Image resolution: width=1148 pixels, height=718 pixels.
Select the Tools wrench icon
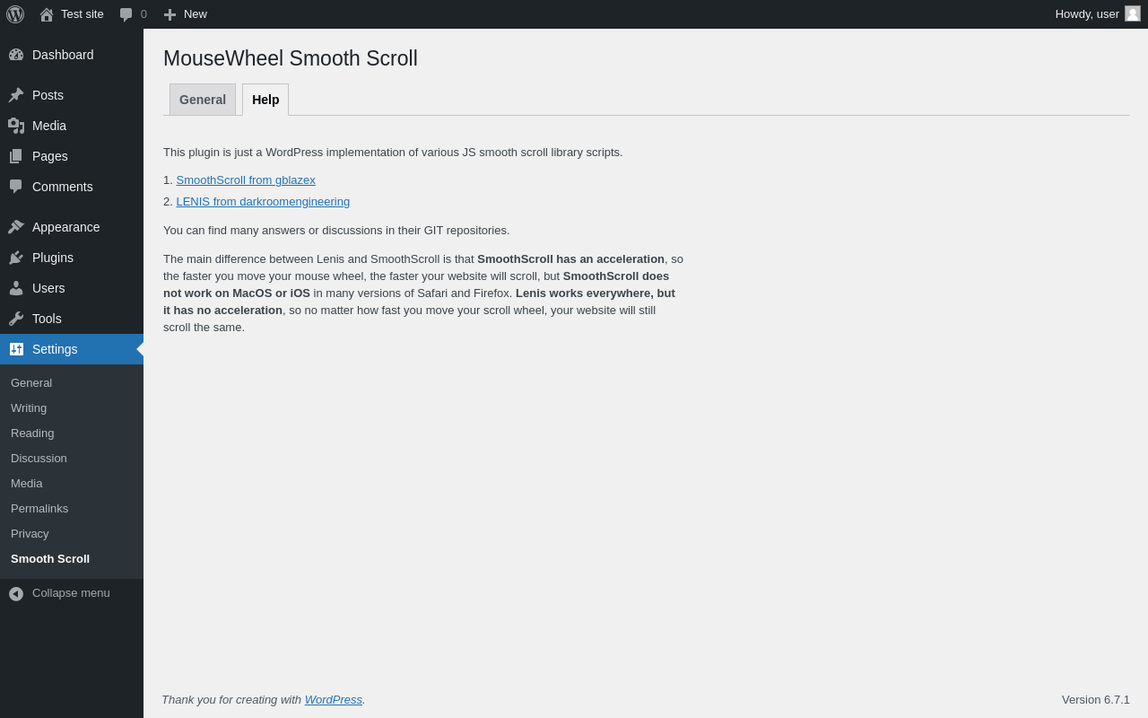(x=16, y=319)
